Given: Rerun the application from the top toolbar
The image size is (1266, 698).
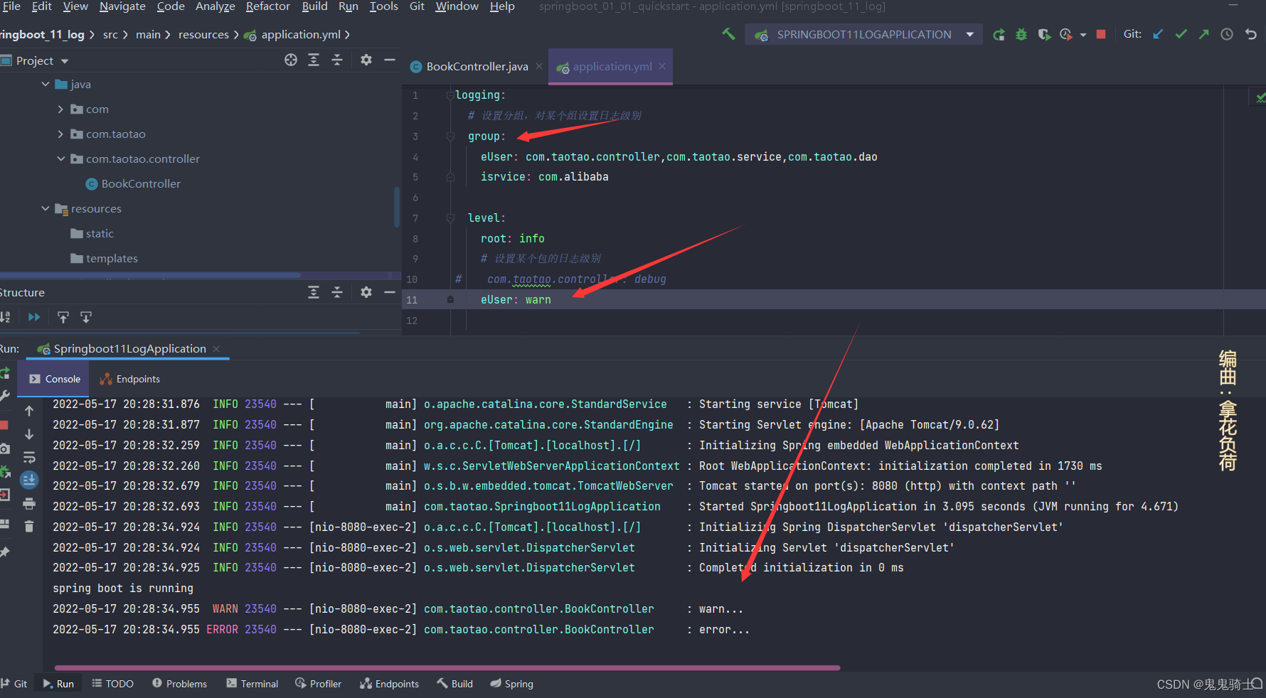Looking at the screenshot, I should click(999, 34).
